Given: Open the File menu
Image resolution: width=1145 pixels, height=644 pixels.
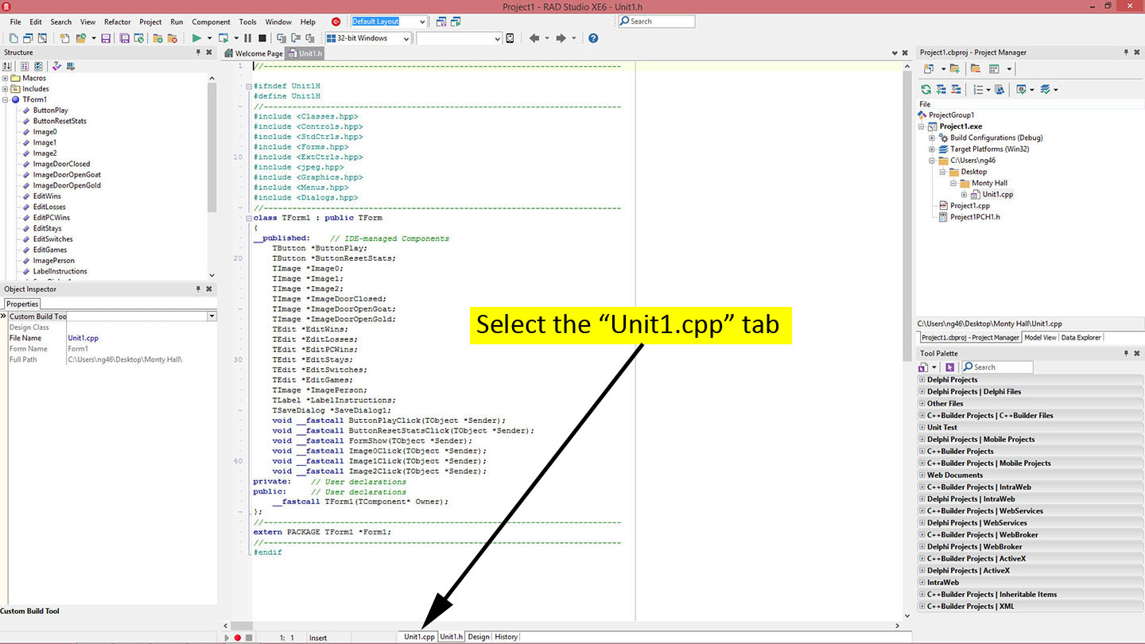Looking at the screenshot, I should pyautogui.click(x=15, y=21).
